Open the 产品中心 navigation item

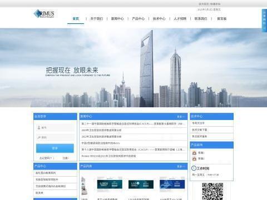pyautogui.click(x=138, y=19)
